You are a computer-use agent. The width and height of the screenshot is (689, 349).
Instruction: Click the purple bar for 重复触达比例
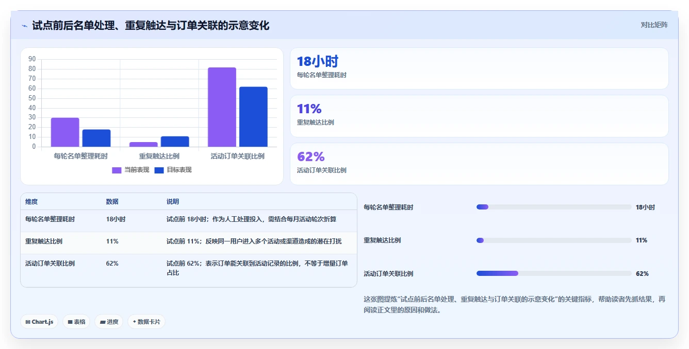pos(143,144)
